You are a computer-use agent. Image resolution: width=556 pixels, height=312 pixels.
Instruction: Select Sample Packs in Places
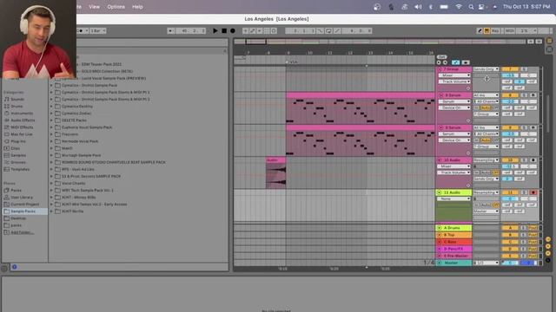click(x=24, y=211)
